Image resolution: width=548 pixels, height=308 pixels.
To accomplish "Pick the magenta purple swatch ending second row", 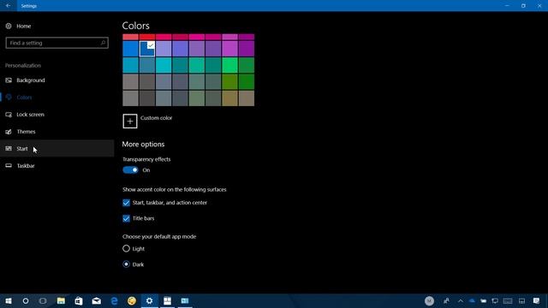I will [x=247, y=49].
